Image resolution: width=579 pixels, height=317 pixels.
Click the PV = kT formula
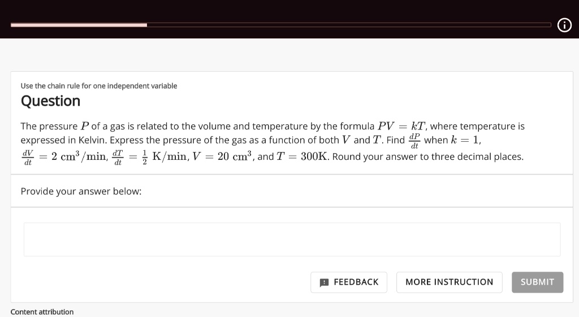(401, 126)
